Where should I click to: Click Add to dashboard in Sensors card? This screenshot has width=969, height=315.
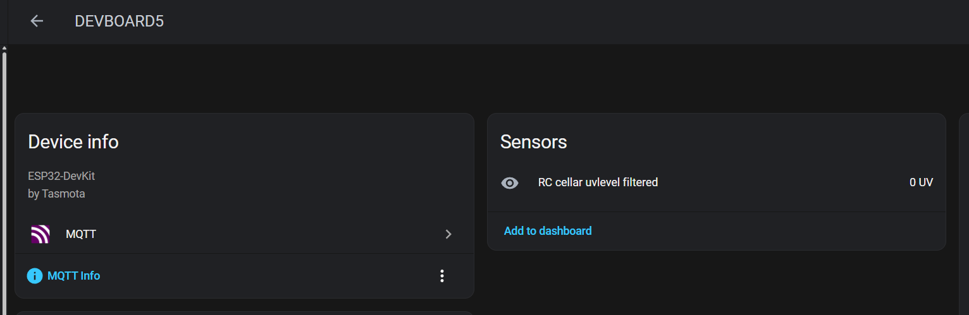pos(548,231)
